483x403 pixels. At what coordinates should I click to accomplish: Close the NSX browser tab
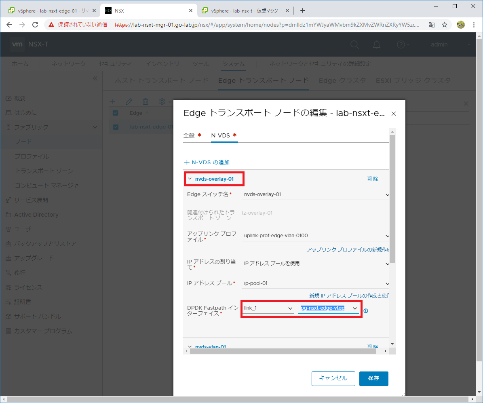point(191,11)
